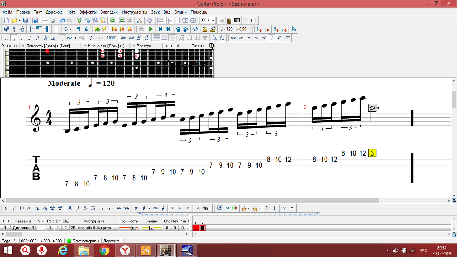Select quarter note duration
Image resolution: width=457 pixels, height=257 pixels.
[x=22, y=38]
